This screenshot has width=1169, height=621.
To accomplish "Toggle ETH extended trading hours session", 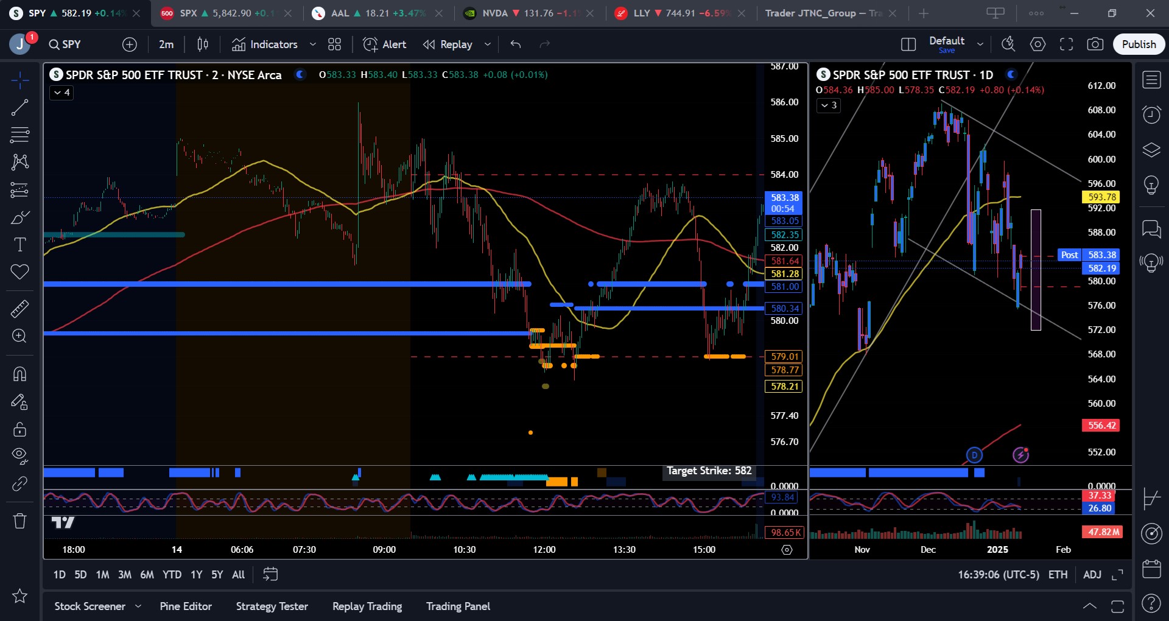I will coord(1058,575).
